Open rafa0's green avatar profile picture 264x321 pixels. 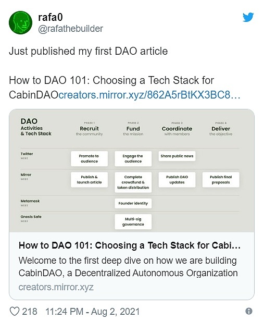coord(20,23)
